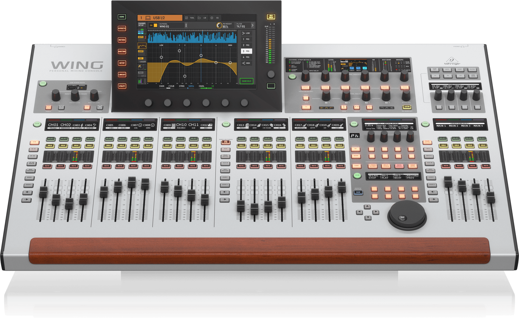Viewport: 519px width, 318px height.
Task: Open the METERS view
Action: [121, 40]
